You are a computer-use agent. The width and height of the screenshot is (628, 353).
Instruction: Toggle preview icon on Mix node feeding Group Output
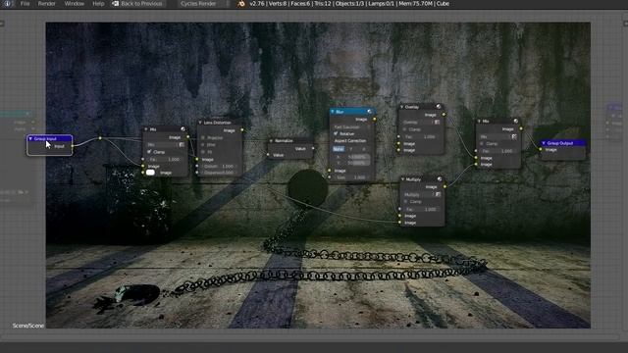(516, 121)
